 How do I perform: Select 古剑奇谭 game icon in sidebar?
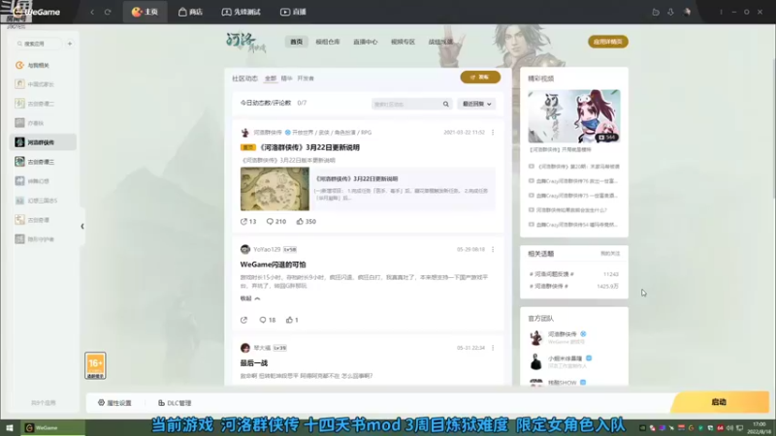point(19,220)
